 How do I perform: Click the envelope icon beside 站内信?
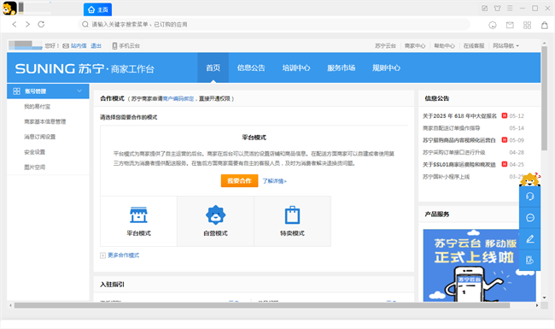coord(66,45)
